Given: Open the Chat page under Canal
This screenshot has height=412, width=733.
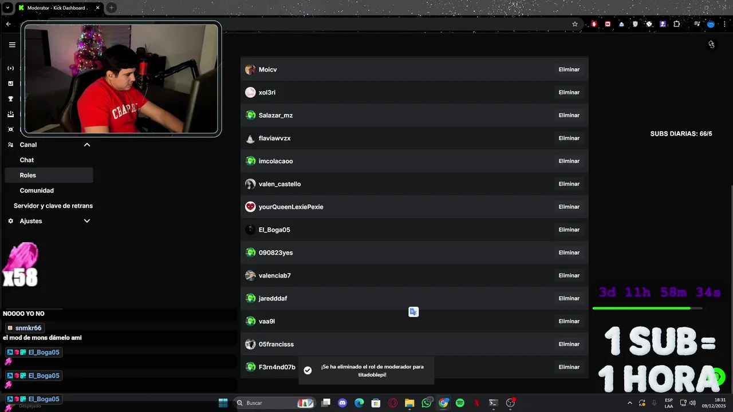Looking at the screenshot, I should pyautogui.click(x=27, y=160).
